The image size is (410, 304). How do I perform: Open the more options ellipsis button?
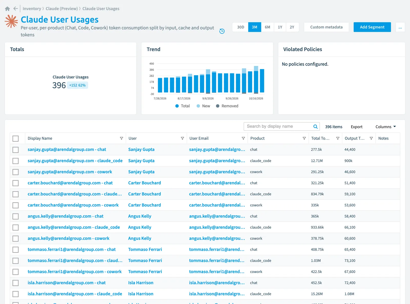point(400,27)
